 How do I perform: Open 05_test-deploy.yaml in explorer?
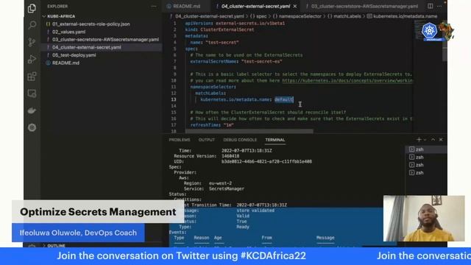pyautogui.click(x=74, y=55)
